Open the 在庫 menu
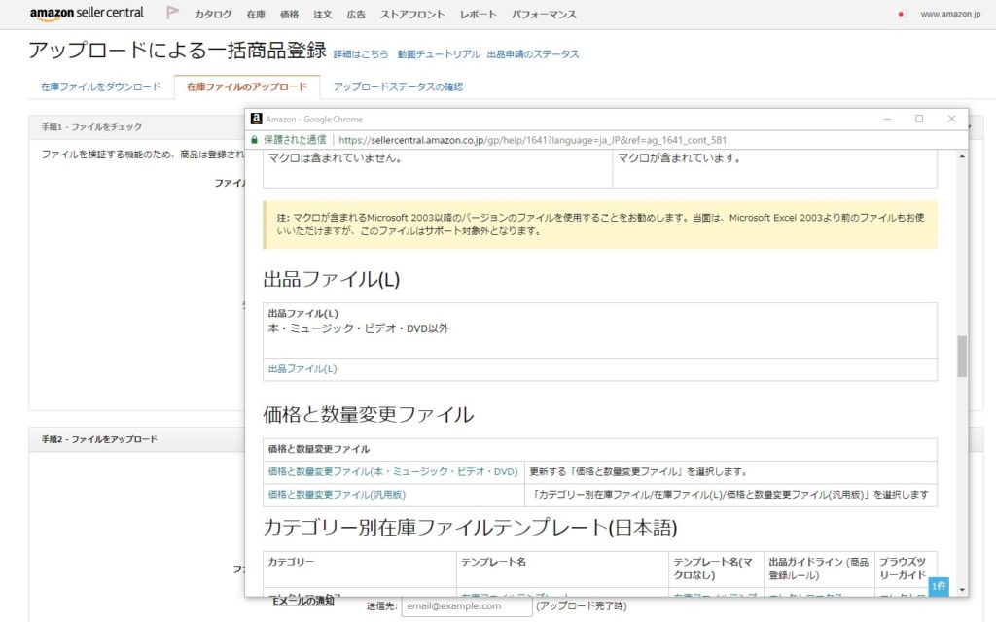This screenshot has width=996, height=622. click(256, 14)
